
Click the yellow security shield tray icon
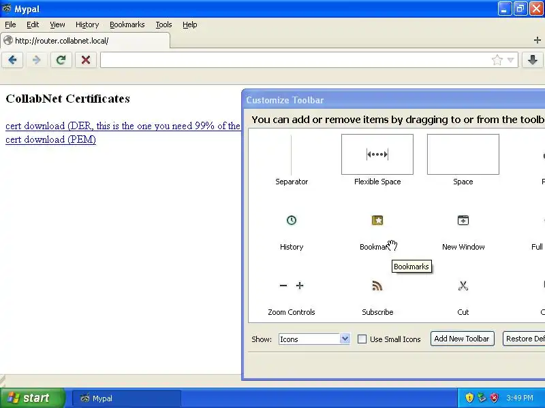click(x=469, y=398)
